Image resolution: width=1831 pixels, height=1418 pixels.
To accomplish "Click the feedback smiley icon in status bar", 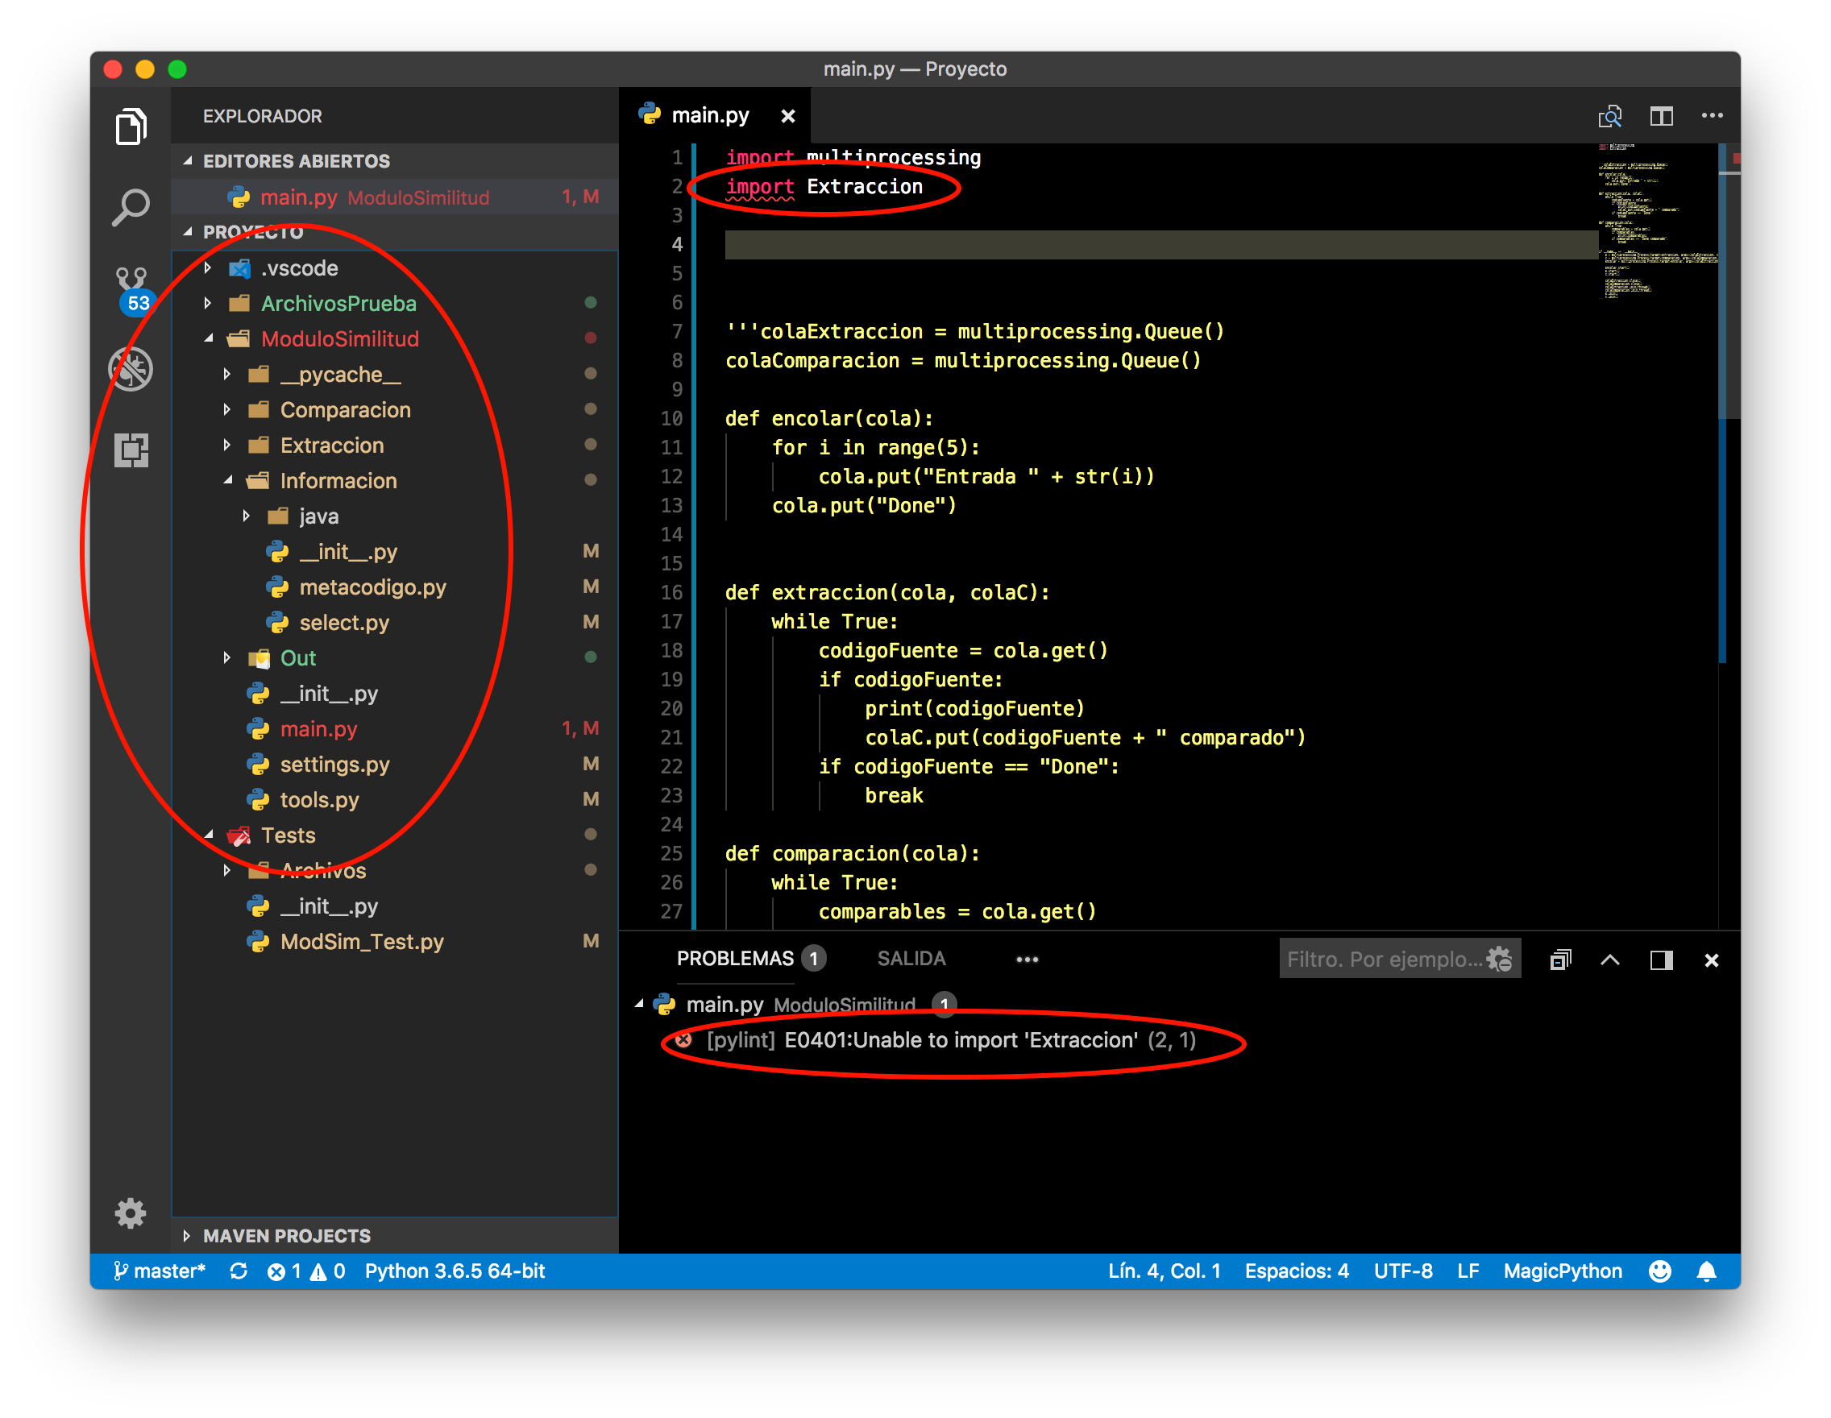I will [1660, 1271].
